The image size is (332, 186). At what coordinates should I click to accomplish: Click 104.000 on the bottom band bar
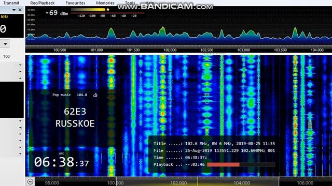coord(242,183)
